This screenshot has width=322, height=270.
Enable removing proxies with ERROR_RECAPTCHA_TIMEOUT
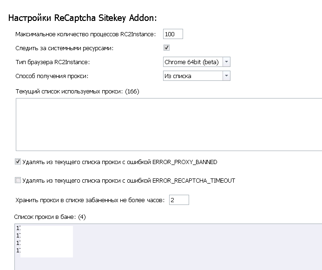(x=18, y=180)
